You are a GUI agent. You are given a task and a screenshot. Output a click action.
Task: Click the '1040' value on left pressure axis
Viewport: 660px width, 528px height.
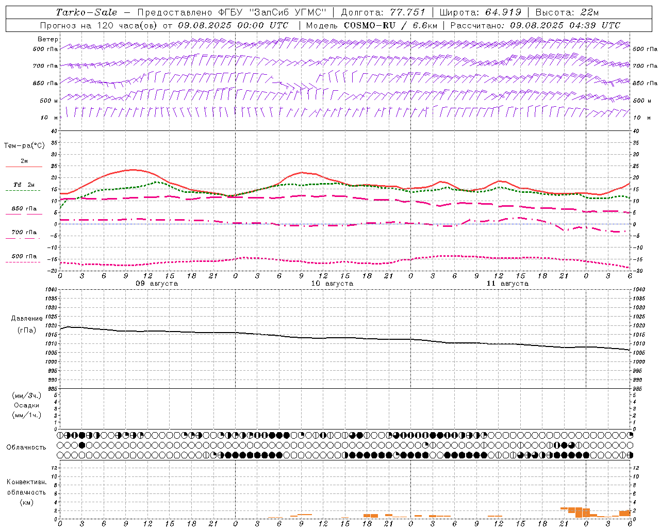coord(51,290)
